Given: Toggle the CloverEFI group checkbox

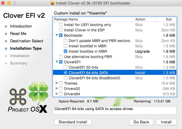Looking at the screenshot, I should 61,62.
